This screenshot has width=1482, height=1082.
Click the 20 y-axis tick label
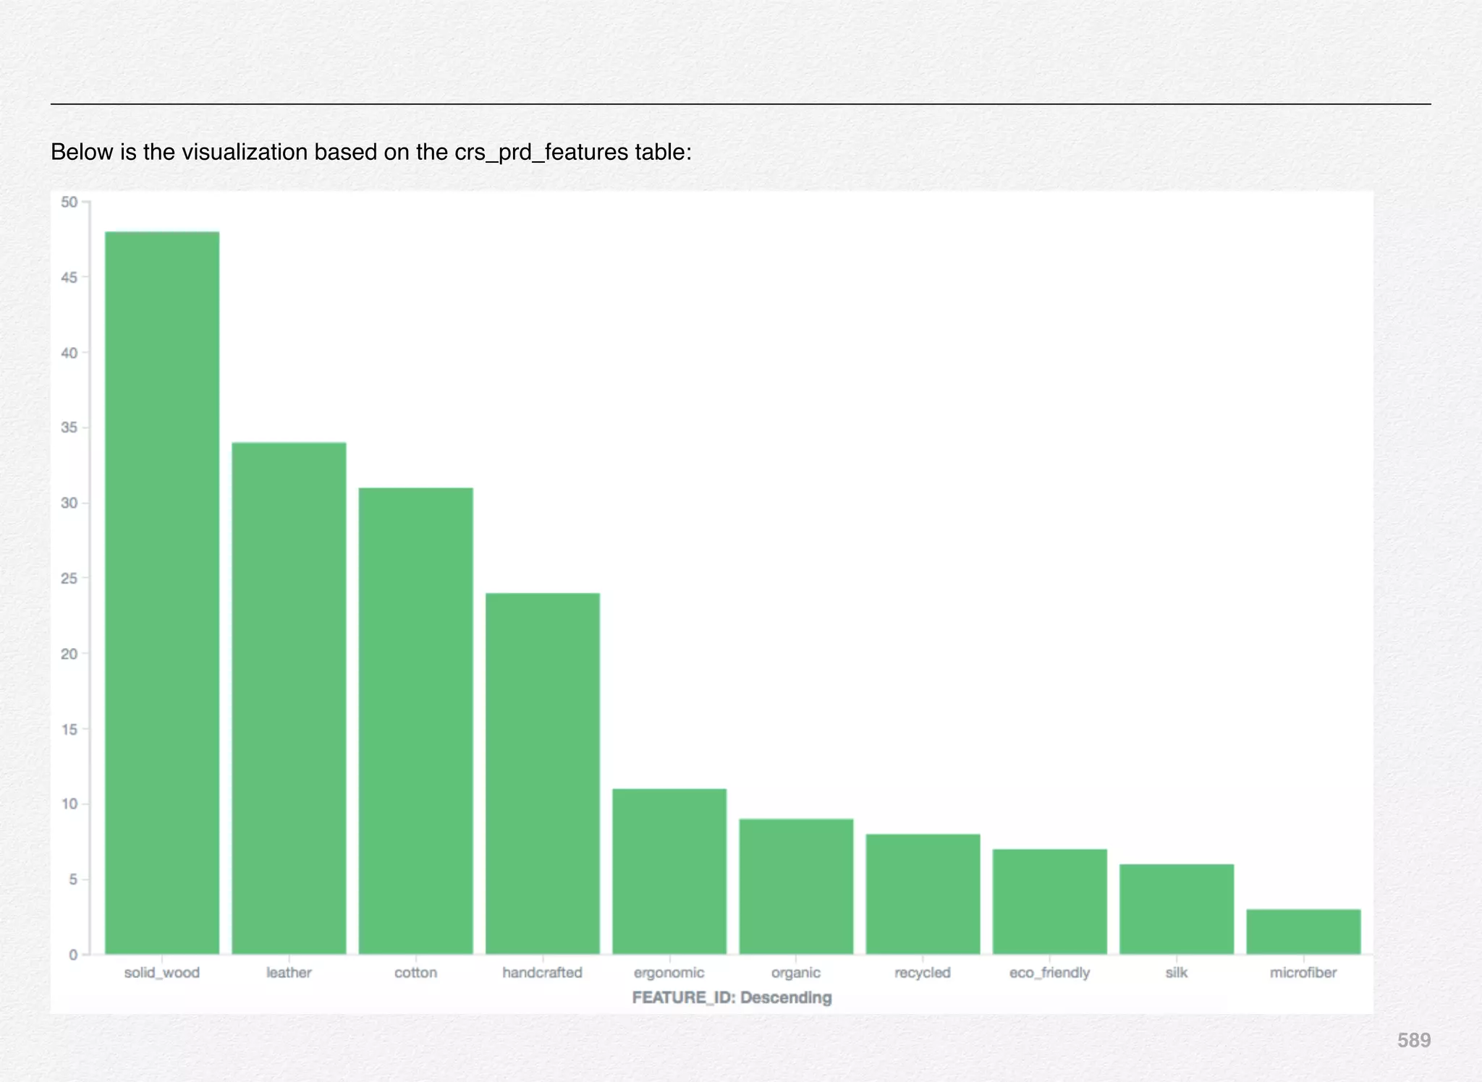coord(69,654)
